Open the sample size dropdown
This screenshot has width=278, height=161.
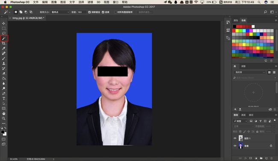pos(60,12)
